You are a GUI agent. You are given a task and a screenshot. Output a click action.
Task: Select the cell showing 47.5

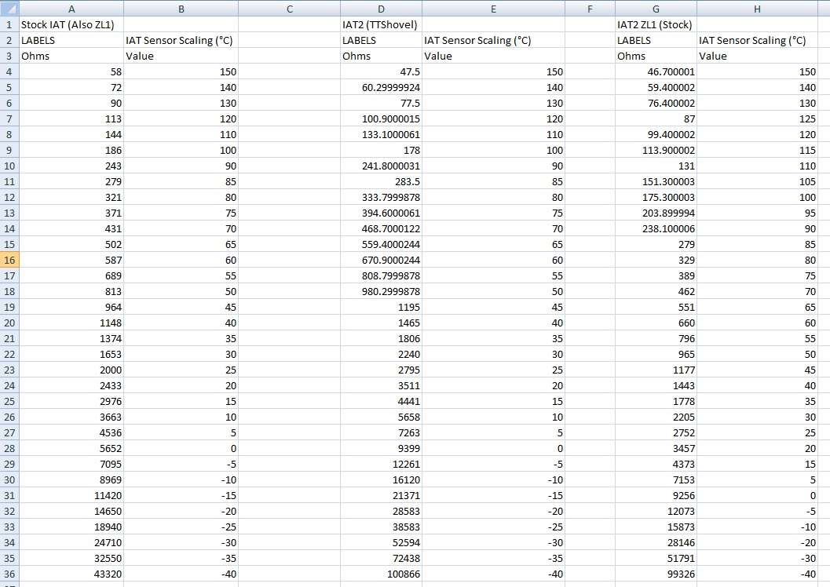tap(381, 71)
